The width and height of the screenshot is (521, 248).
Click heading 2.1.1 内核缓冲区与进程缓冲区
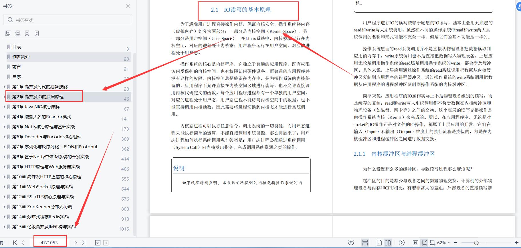tap(394, 154)
